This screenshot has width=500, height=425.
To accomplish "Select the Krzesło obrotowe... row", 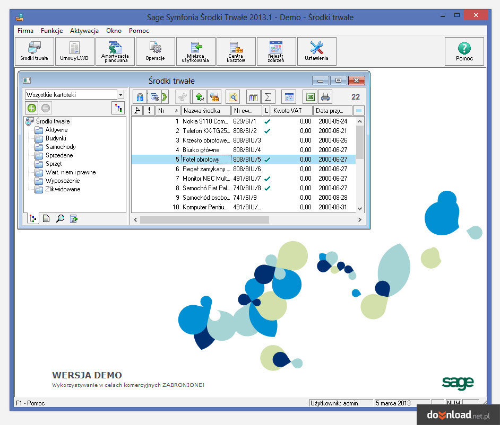I will tap(244, 140).
